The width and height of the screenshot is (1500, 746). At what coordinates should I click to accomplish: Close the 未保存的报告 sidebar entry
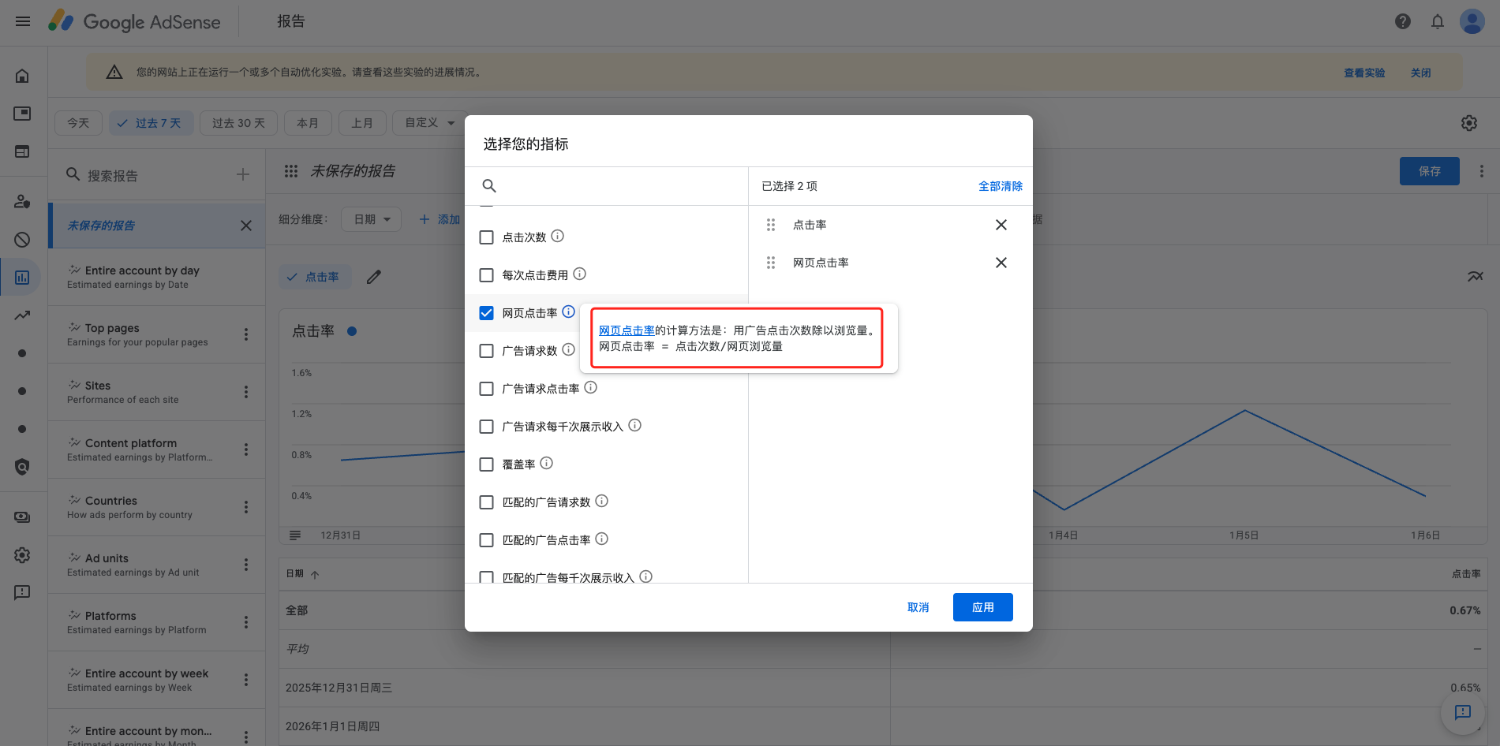(246, 226)
